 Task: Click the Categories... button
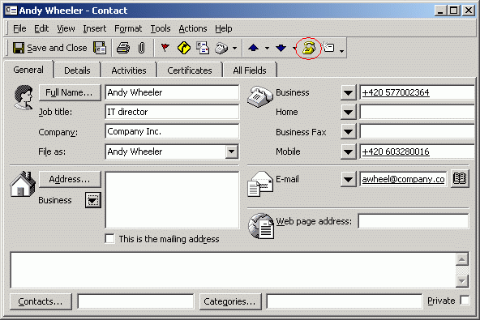click(x=230, y=301)
